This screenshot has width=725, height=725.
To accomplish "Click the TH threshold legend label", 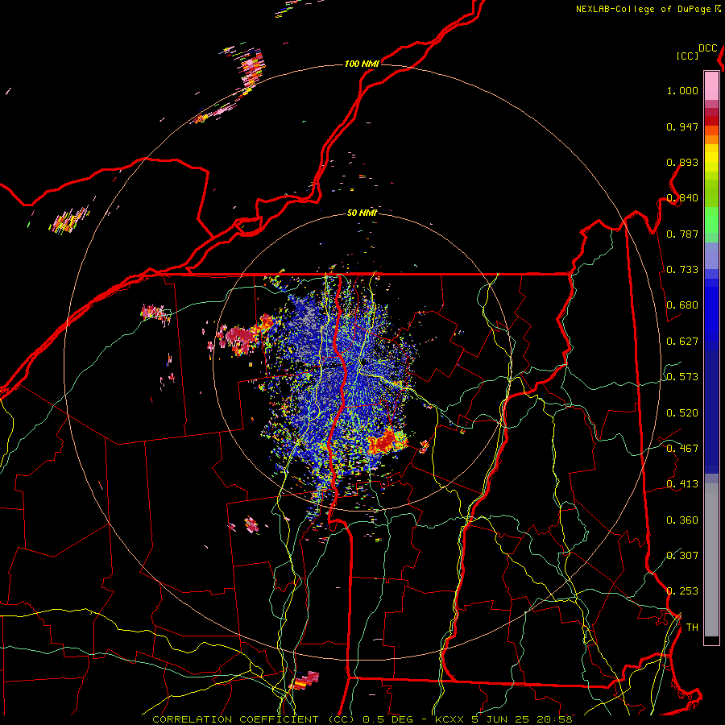I will 692,627.
